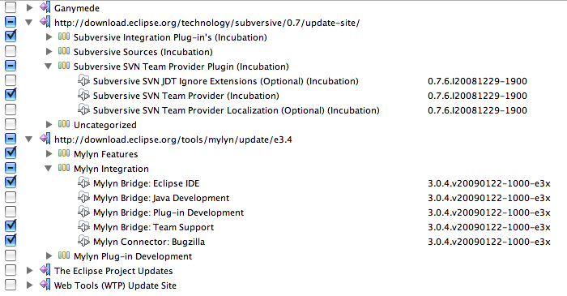Select The Eclipse Project Updates entry
This screenshot has width=567, height=296.
(113, 271)
